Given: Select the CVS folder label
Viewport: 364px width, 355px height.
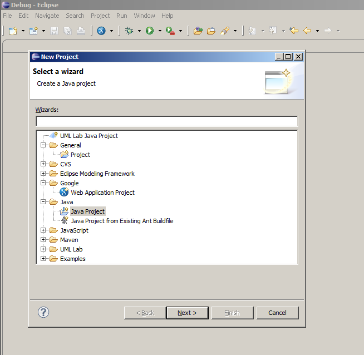Looking at the screenshot, I should click(x=66, y=164).
